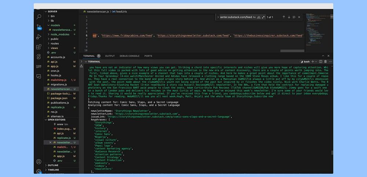Open the Extensions view
Viewport: 367px width, 177px height.
[39, 47]
